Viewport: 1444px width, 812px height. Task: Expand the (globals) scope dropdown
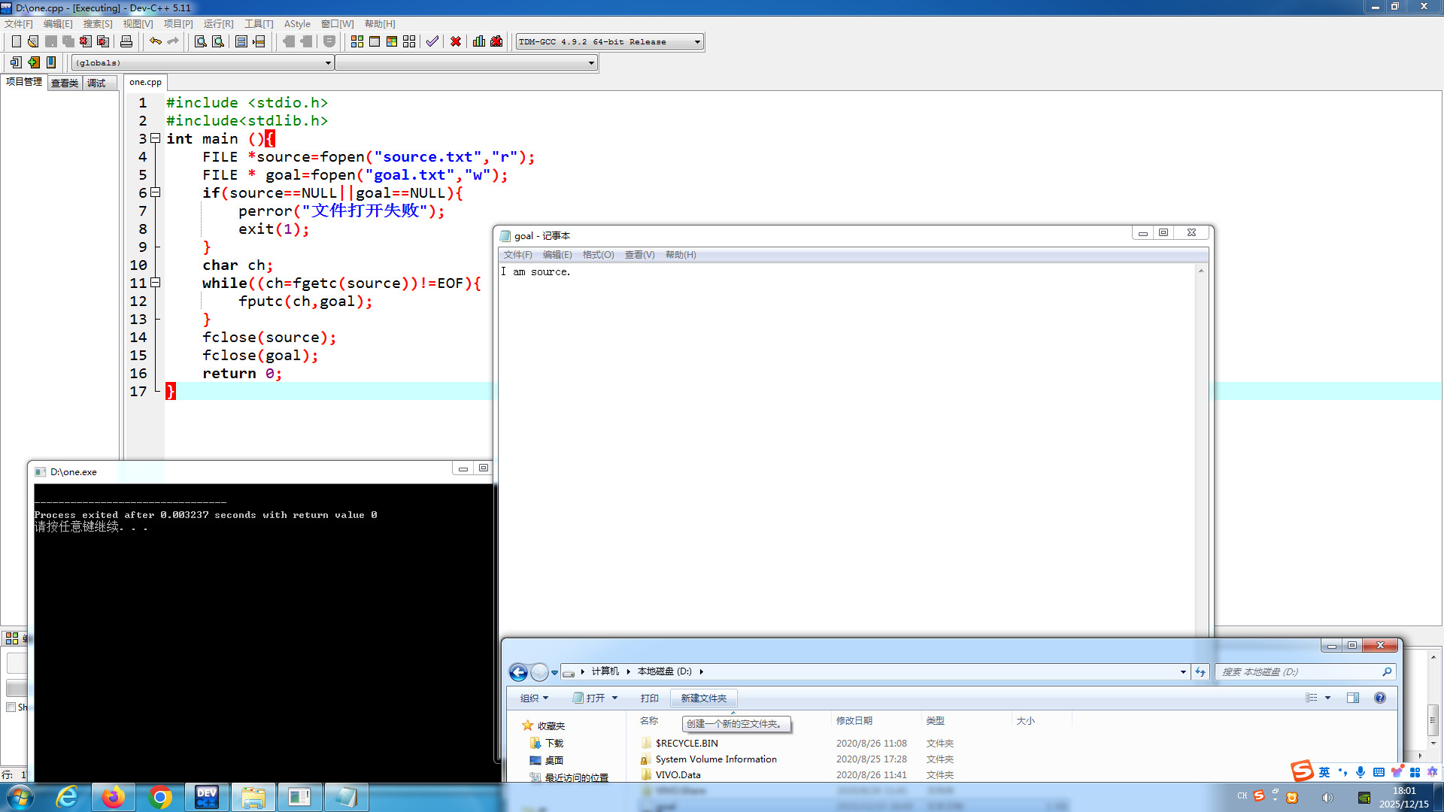328,63
